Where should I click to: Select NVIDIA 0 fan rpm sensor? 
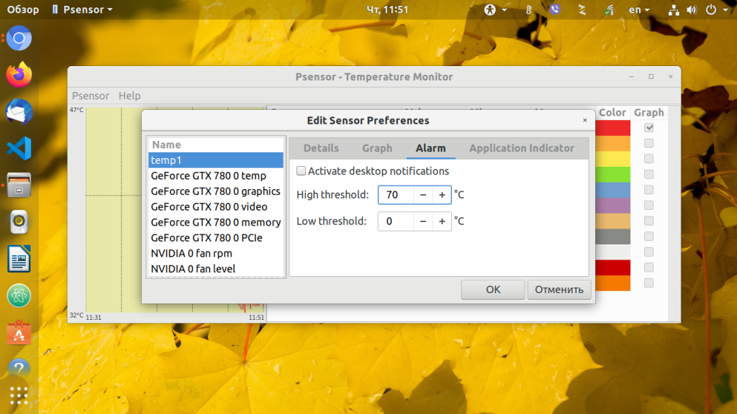click(216, 253)
